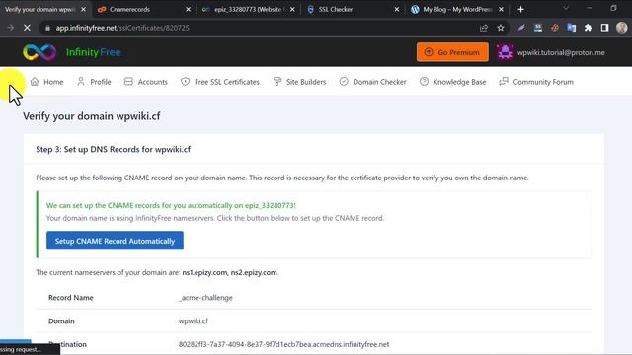Screen dimensions: 632x355
Task: Open the Home navigation item
Action: 46,82
